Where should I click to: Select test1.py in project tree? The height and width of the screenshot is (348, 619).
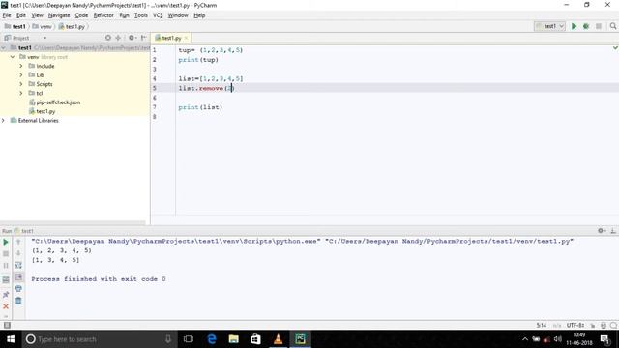tap(43, 111)
